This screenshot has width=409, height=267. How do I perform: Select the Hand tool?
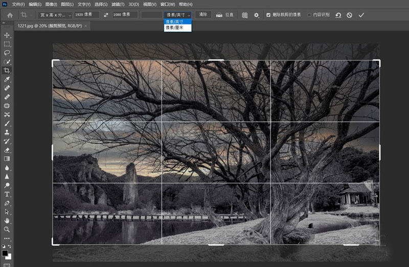tap(7, 221)
